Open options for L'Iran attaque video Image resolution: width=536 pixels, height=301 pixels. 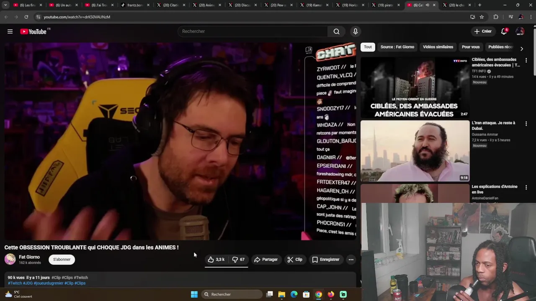(526, 124)
